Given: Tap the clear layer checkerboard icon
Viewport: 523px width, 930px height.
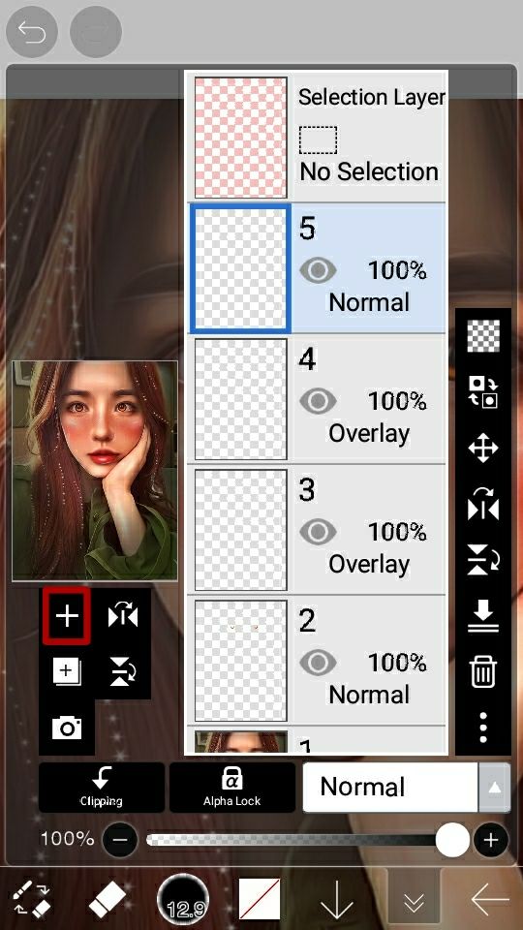Looking at the screenshot, I should (x=483, y=336).
